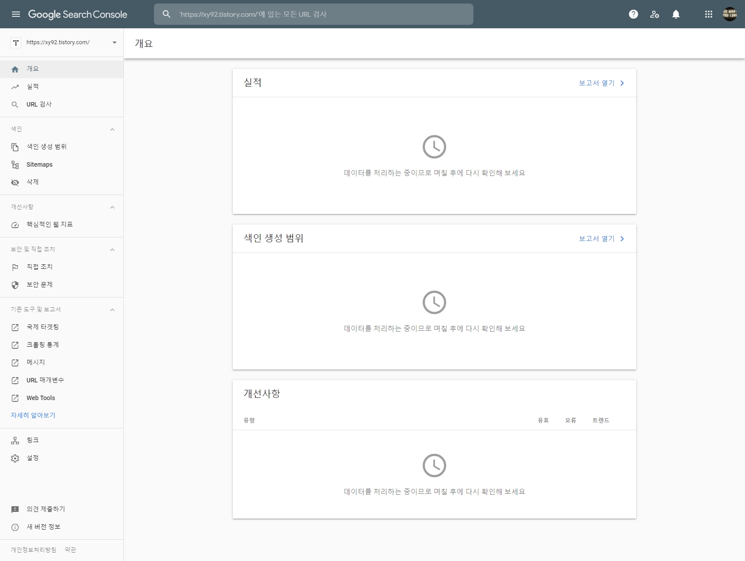Open 보고서 열기 in the 색인 생성 범위 card
Viewport: 745px width, 561px height.
(602, 239)
